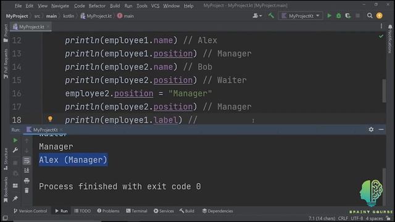
Task: Click employee1.label on line 18
Action: (x=141, y=120)
